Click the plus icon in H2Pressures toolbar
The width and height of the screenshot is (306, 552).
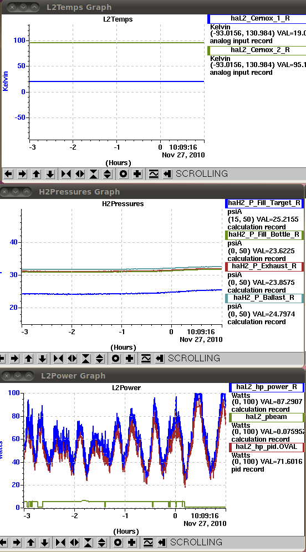130,359
